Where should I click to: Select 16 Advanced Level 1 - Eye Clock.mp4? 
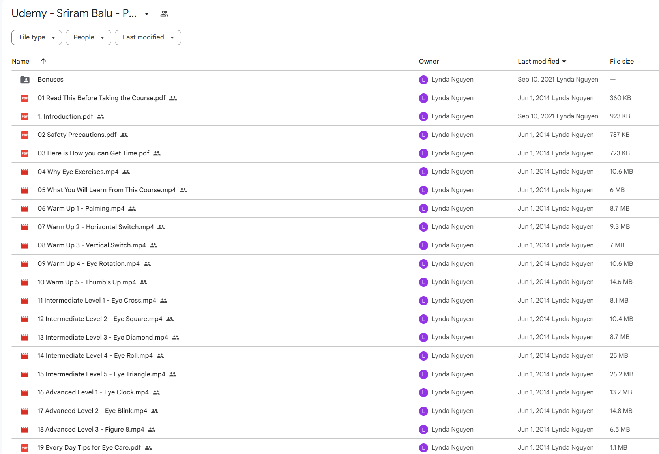tap(93, 392)
